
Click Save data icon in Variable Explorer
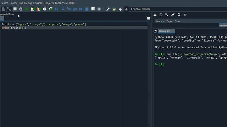click(161, 15)
